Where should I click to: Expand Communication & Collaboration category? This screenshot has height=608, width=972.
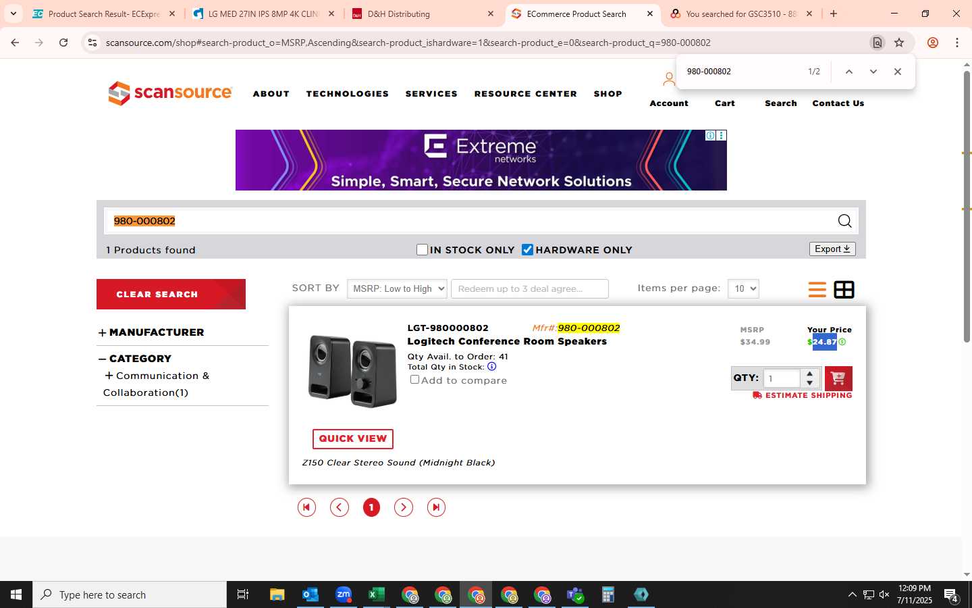point(109,376)
